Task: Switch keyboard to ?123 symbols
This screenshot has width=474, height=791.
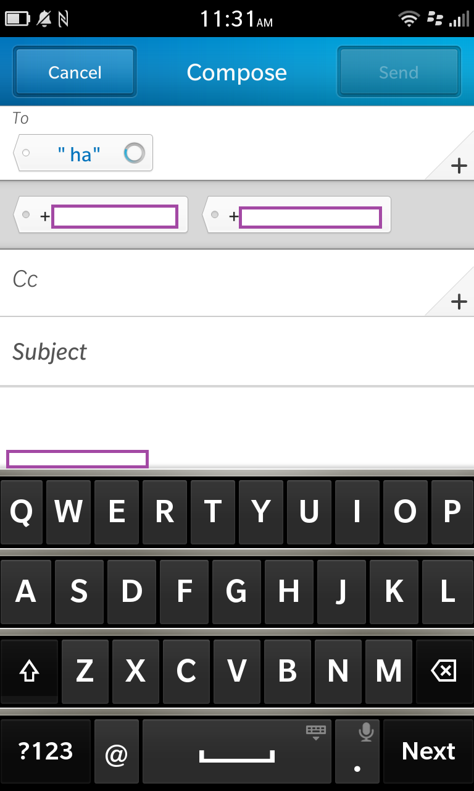Action: click(x=46, y=751)
